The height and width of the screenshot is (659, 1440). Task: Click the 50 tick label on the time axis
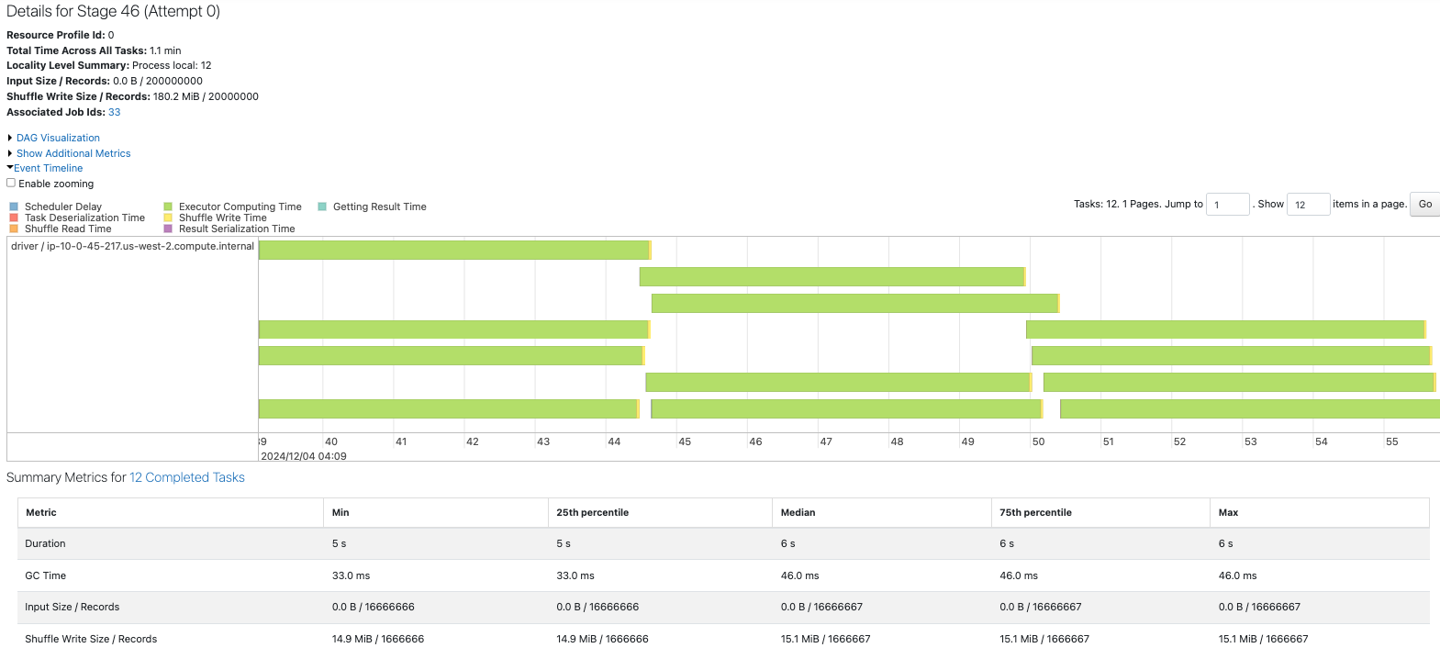pyautogui.click(x=1038, y=441)
